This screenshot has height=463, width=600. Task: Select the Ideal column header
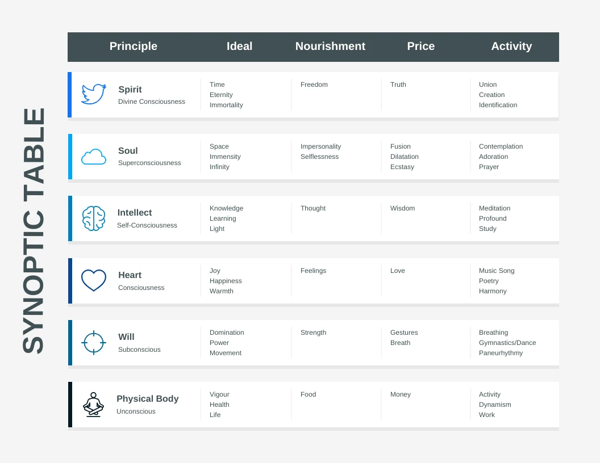[239, 47]
